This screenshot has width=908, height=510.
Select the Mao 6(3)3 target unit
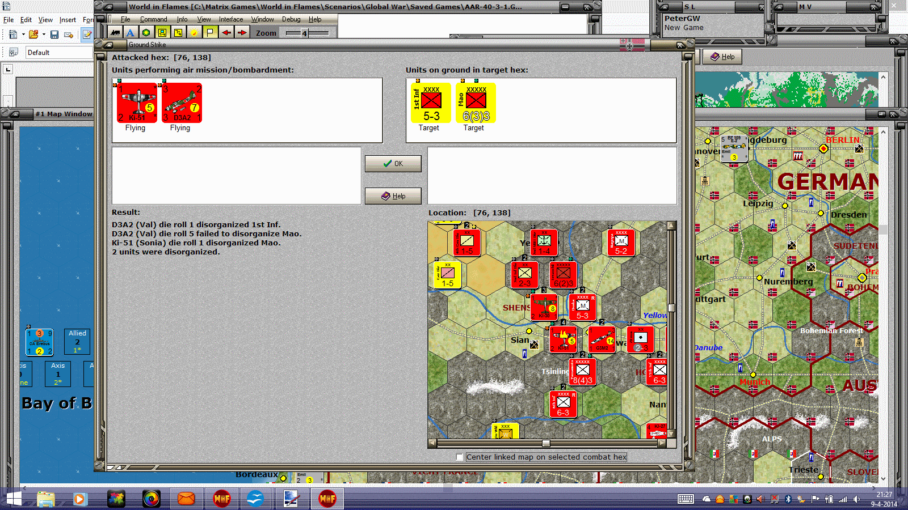(x=476, y=103)
